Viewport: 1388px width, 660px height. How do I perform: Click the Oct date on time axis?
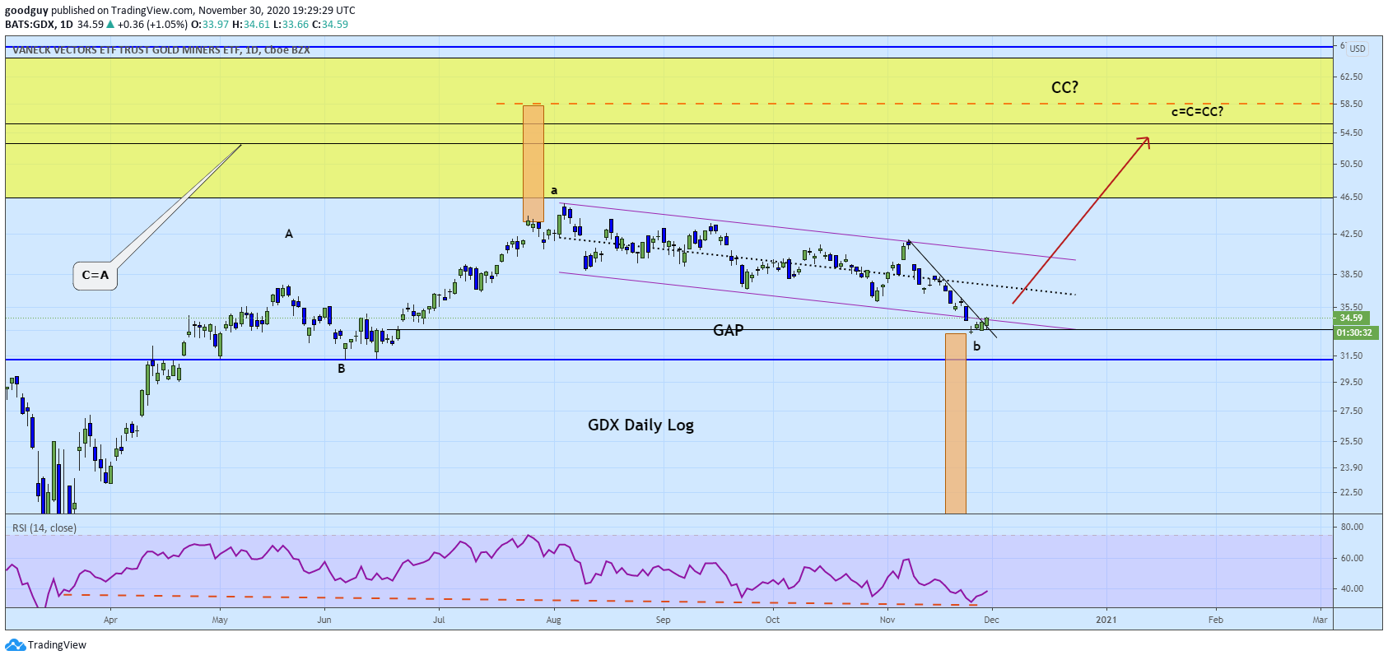772,620
